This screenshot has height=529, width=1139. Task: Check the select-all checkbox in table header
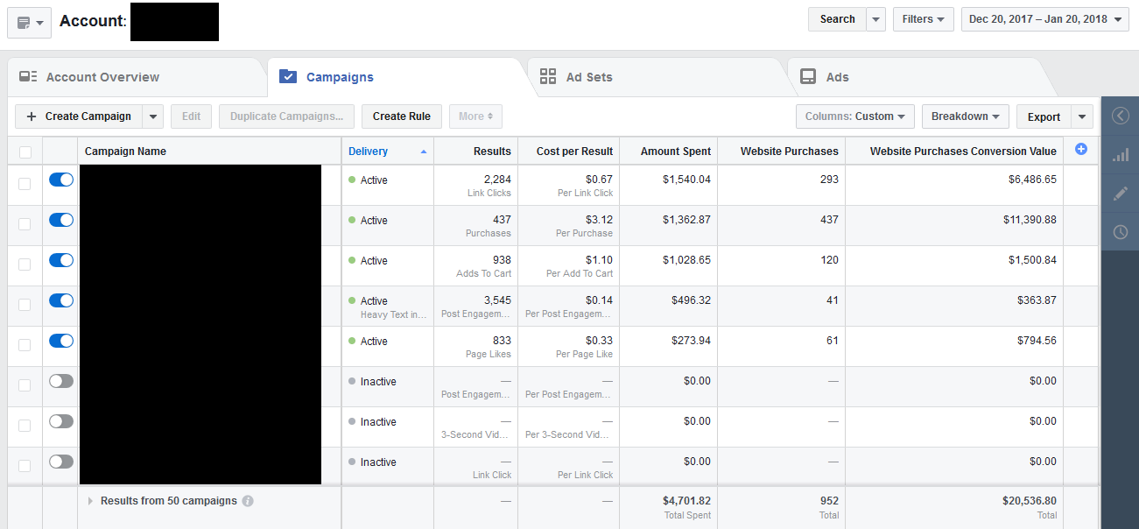pyautogui.click(x=25, y=152)
